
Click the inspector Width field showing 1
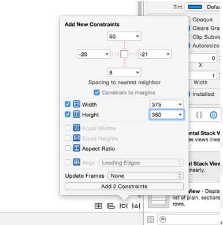tap(203, 76)
